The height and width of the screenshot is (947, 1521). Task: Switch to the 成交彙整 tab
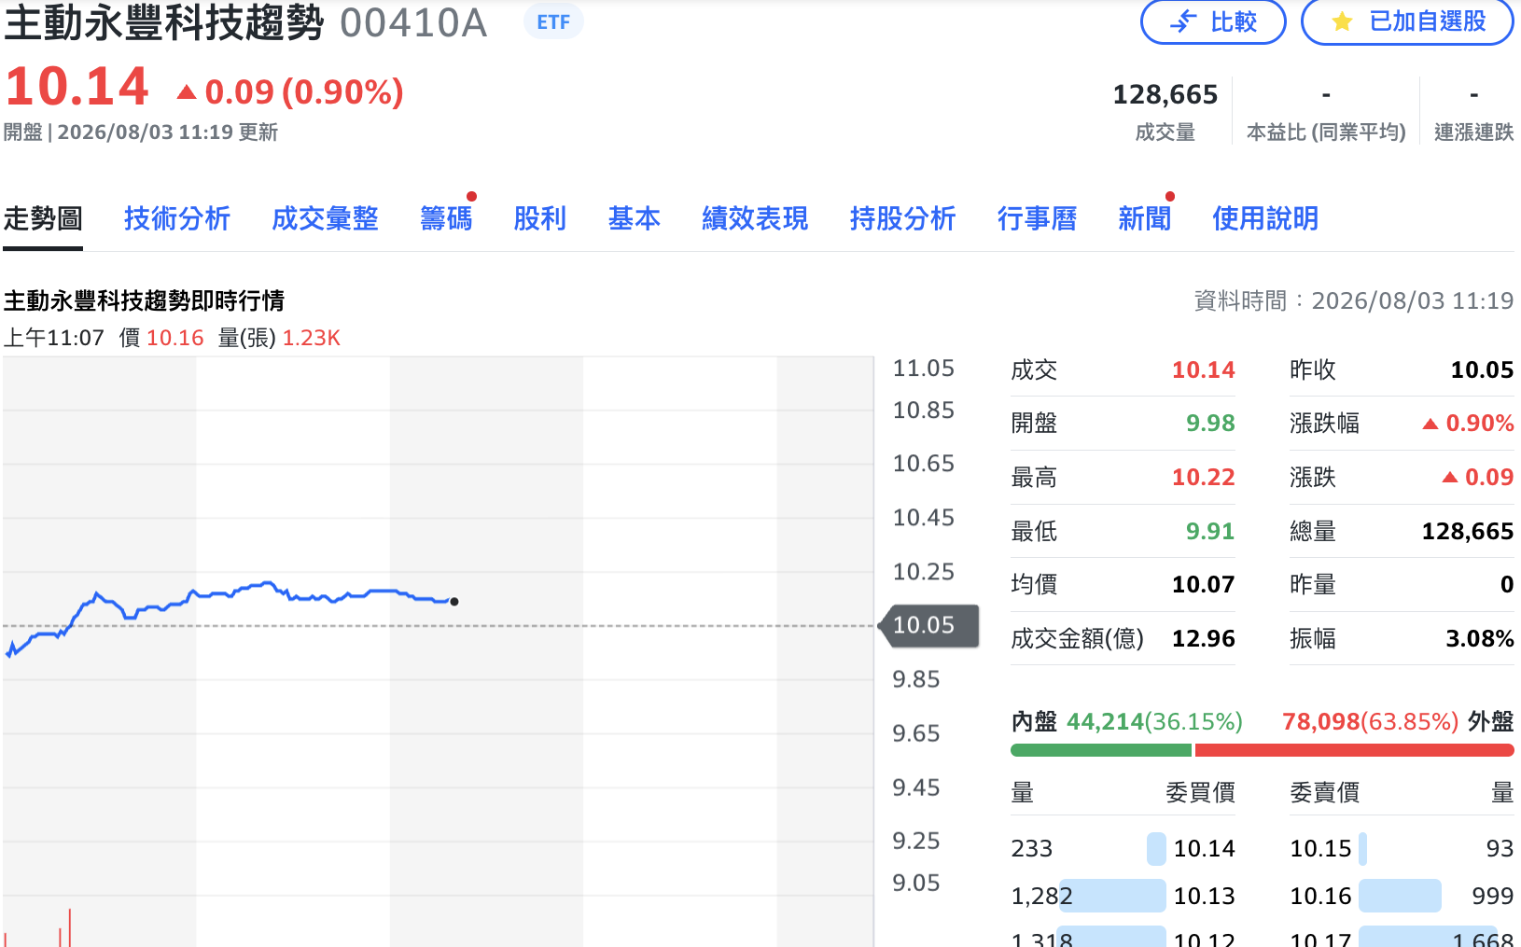coord(325,218)
